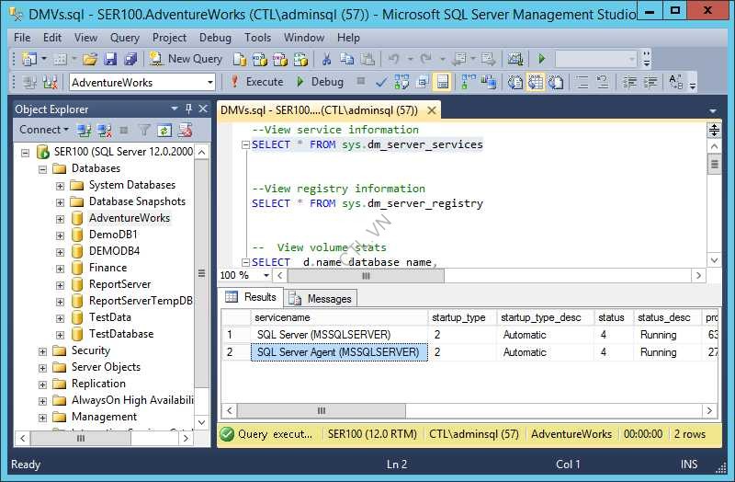735x482 pixels.
Task: Open the Query menu
Action: pyautogui.click(x=124, y=38)
